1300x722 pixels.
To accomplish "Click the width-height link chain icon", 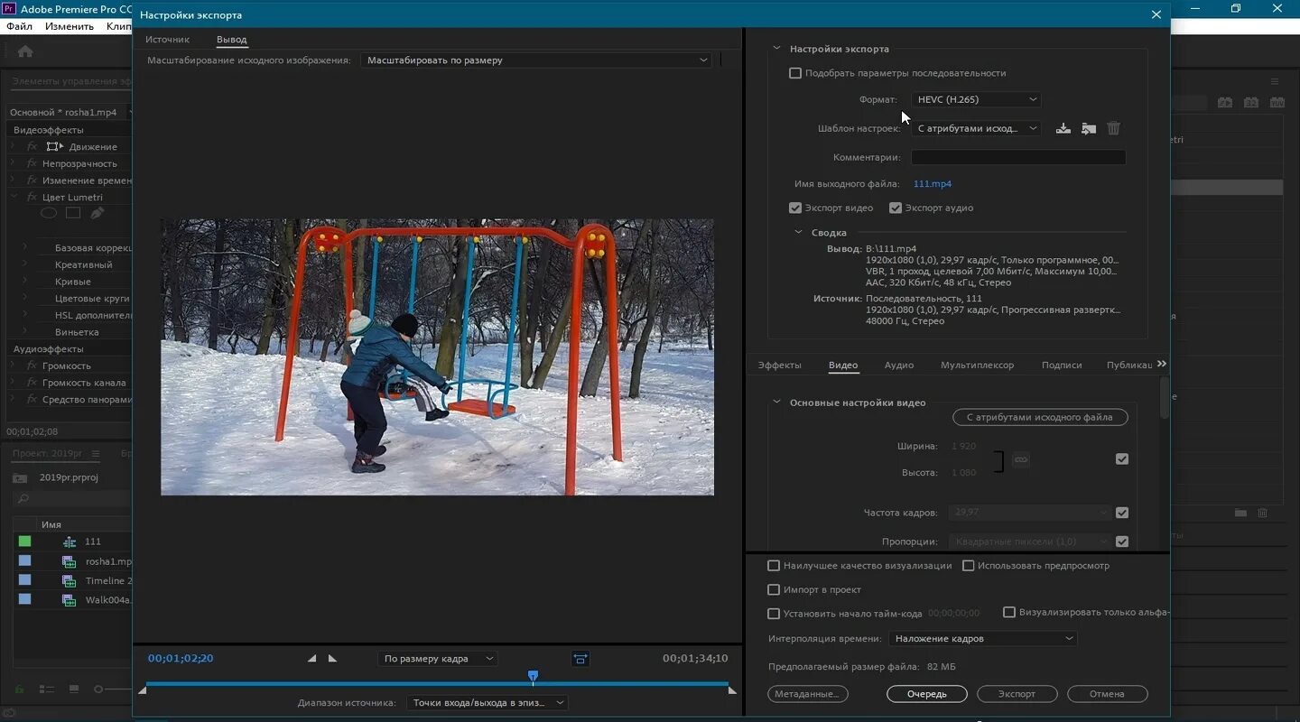I will point(1021,459).
